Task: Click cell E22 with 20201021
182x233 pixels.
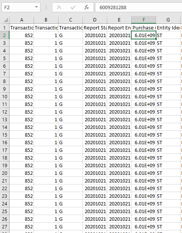Action: 119,188
